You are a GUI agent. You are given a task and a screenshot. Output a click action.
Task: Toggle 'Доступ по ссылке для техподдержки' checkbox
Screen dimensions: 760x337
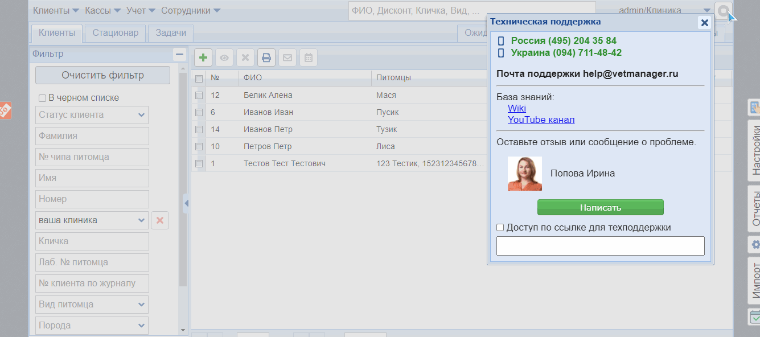coord(500,228)
